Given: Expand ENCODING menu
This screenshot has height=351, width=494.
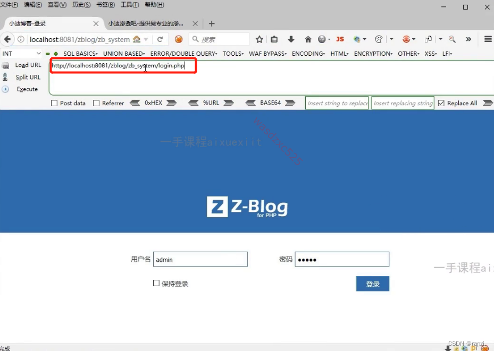Looking at the screenshot, I should [308, 54].
